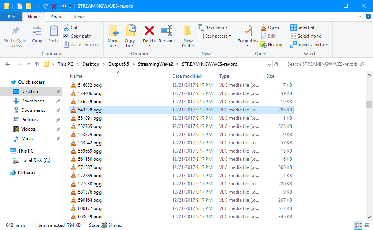373x230 pixels.
Task: Open the address bar history dropdown
Action: [x=269, y=64]
